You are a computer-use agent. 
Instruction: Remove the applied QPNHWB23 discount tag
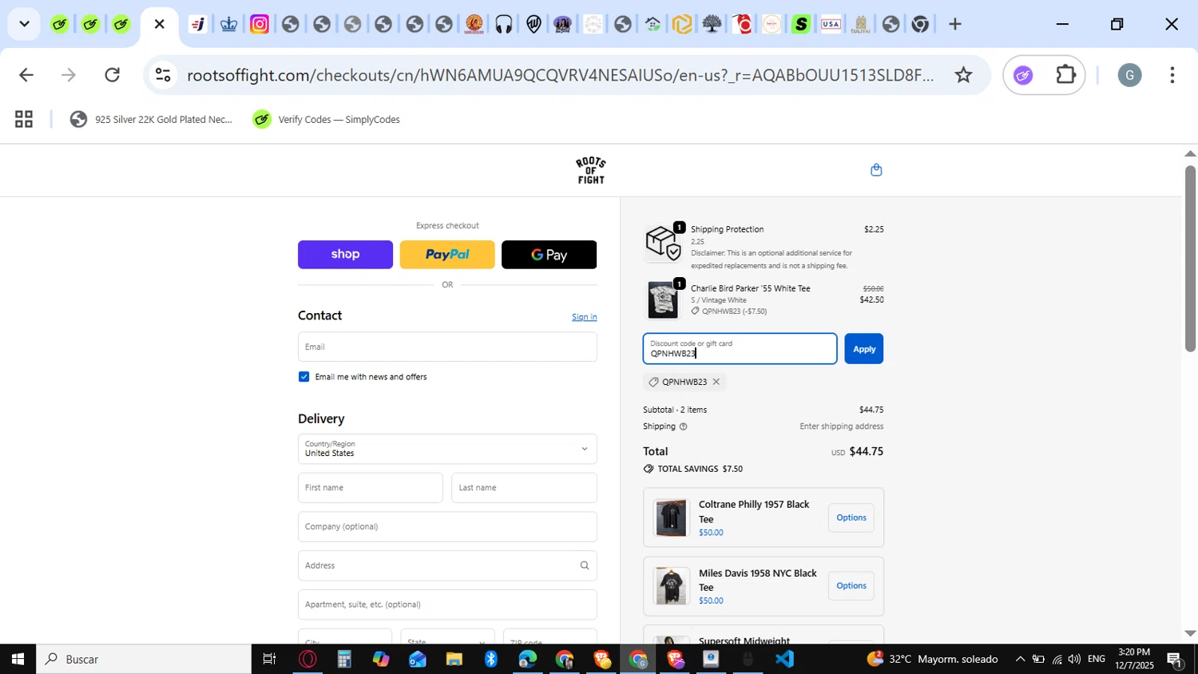[716, 382]
